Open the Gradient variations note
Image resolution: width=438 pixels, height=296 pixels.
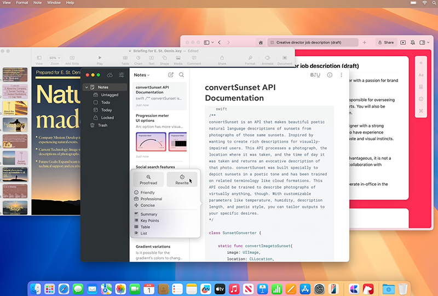point(159,252)
